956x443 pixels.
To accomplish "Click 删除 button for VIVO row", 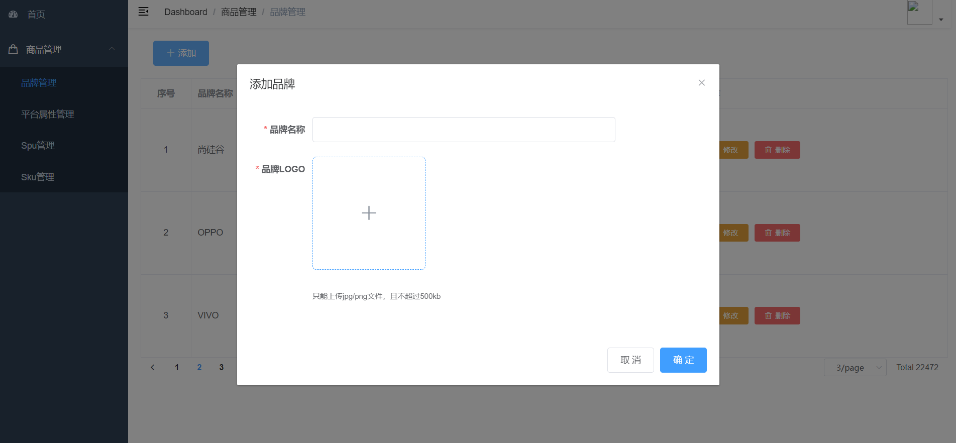I will pos(777,316).
